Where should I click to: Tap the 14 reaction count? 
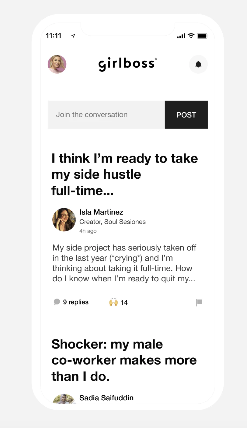click(125, 302)
